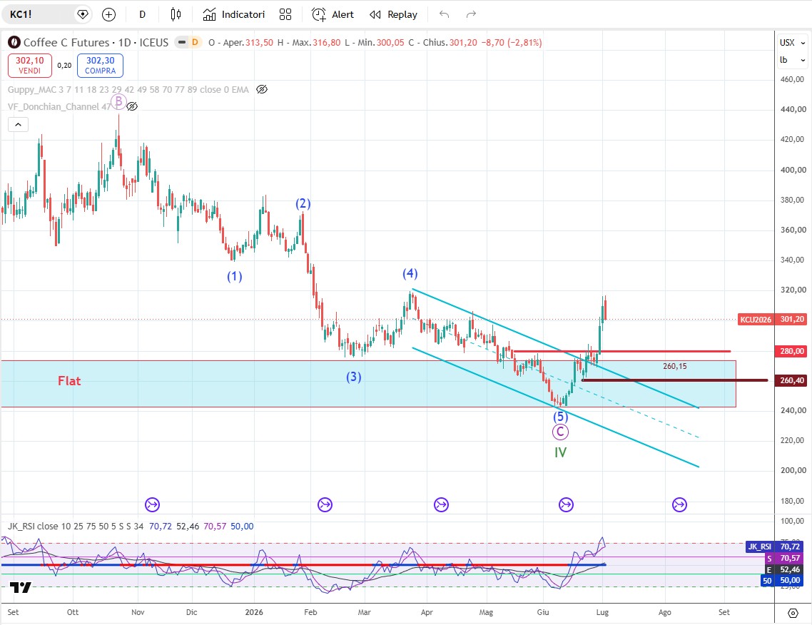Screen dimensions: 812x625
Task: Redo the last chart action
Action: click(471, 14)
